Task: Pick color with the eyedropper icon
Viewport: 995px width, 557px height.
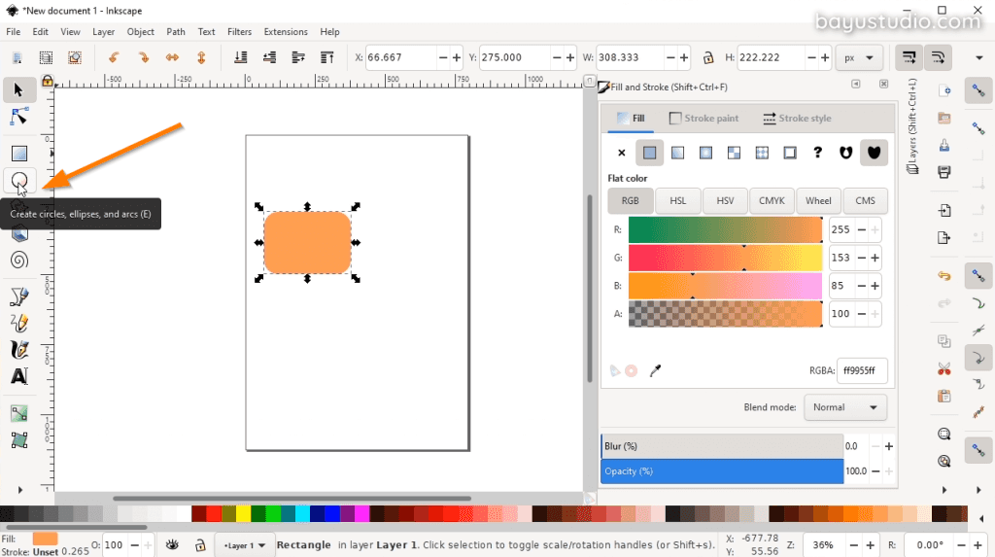Action: coord(656,370)
